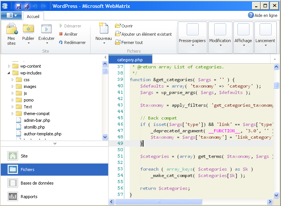Click the save icon in title bar
This screenshot has height=206, width=281.
click(x=18, y=6)
